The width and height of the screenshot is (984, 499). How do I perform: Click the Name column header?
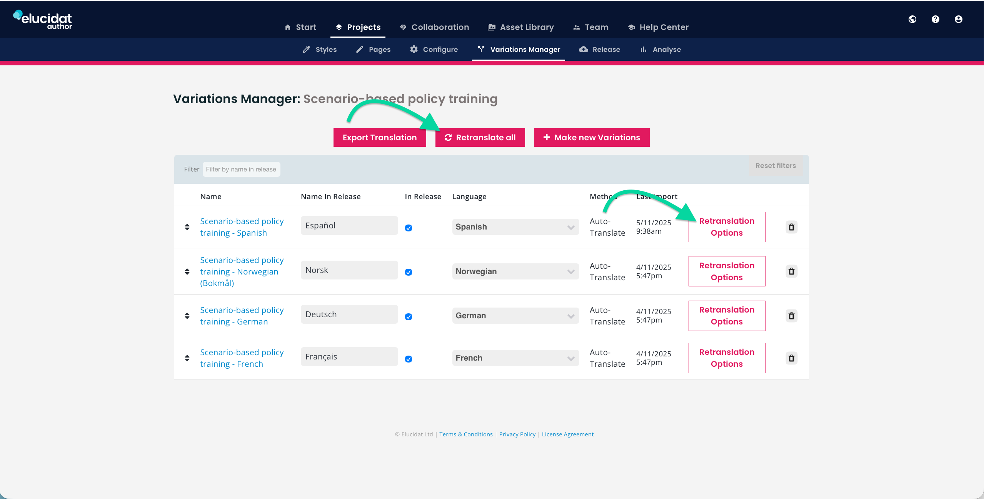coord(211,197)
